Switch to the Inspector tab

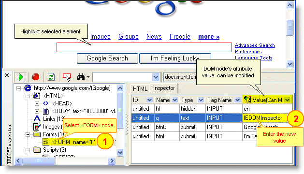tap(164, 88)
